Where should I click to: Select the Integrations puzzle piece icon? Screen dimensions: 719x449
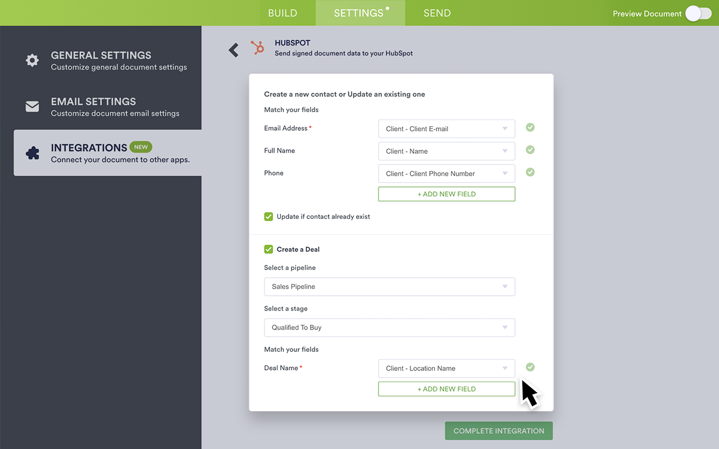click(32, 152)
